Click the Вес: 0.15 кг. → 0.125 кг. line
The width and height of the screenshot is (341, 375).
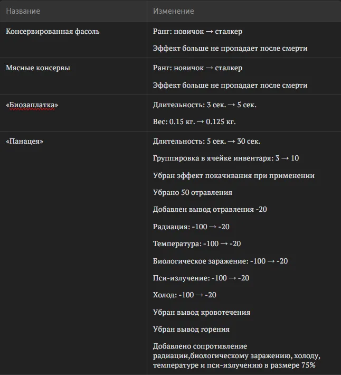click(194, 121)
